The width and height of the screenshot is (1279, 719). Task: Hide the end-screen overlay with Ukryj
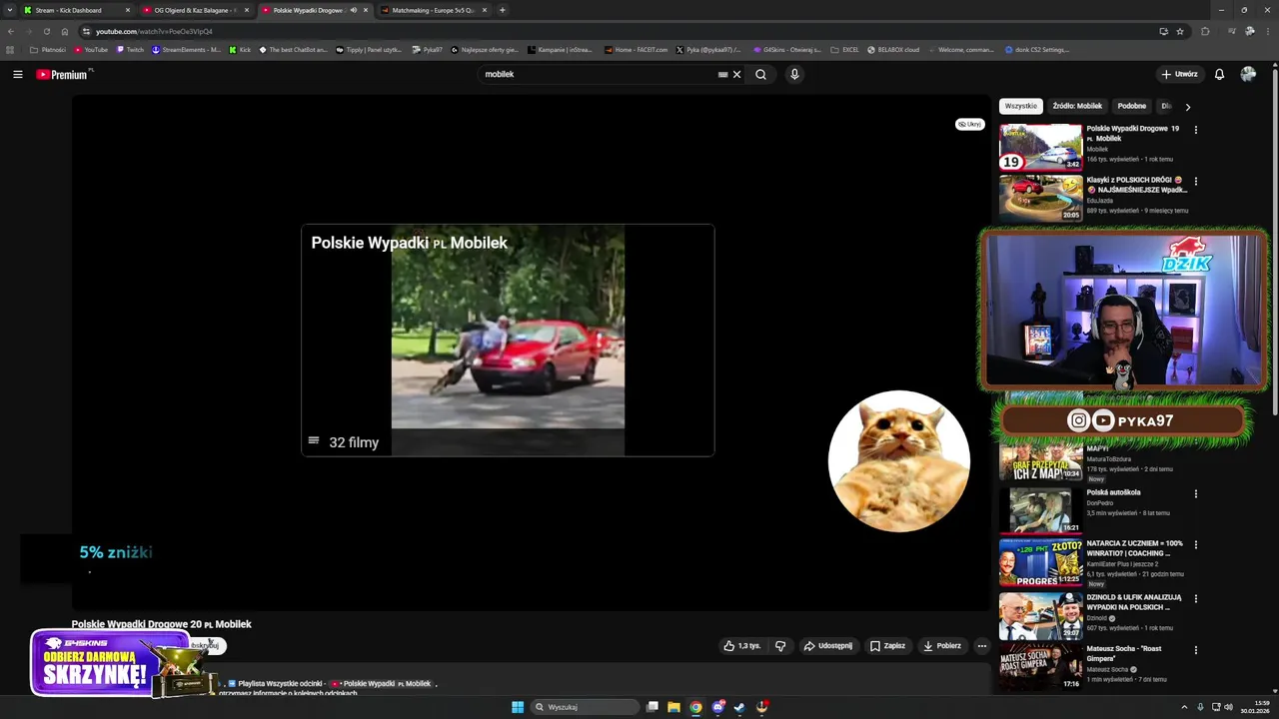(x=970, y=124)
